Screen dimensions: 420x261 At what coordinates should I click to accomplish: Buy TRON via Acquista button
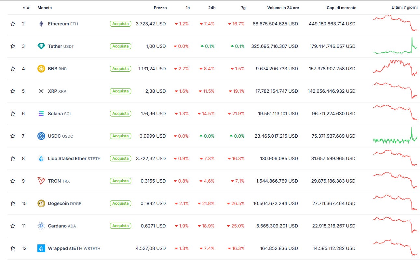121,181
